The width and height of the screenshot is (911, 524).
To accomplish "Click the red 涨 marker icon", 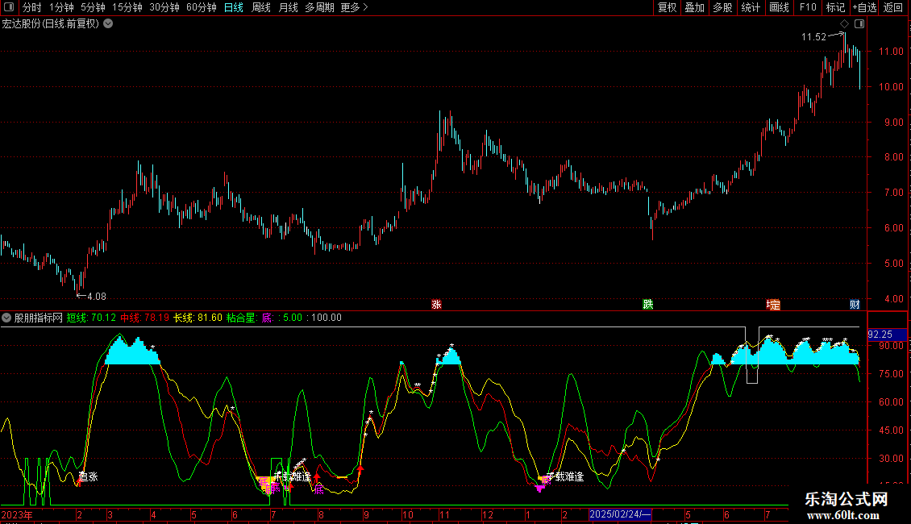I will coord(436,304).
